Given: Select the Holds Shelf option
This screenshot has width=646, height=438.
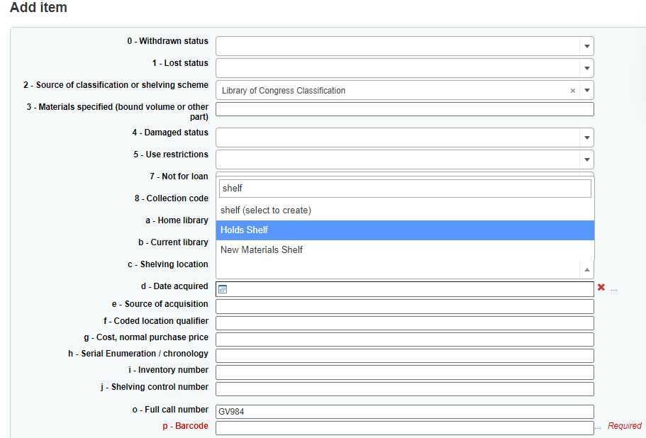Looking at the screenshot, I should pos(404,230).
